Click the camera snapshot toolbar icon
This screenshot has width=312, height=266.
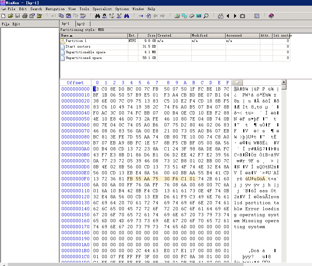point(242,16)
